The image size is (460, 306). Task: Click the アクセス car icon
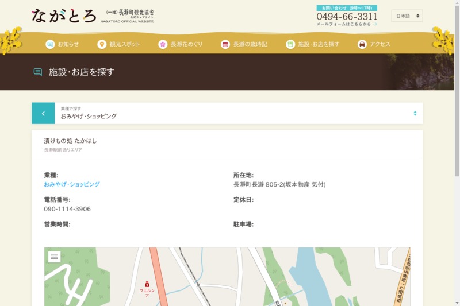tap(362, 44)
